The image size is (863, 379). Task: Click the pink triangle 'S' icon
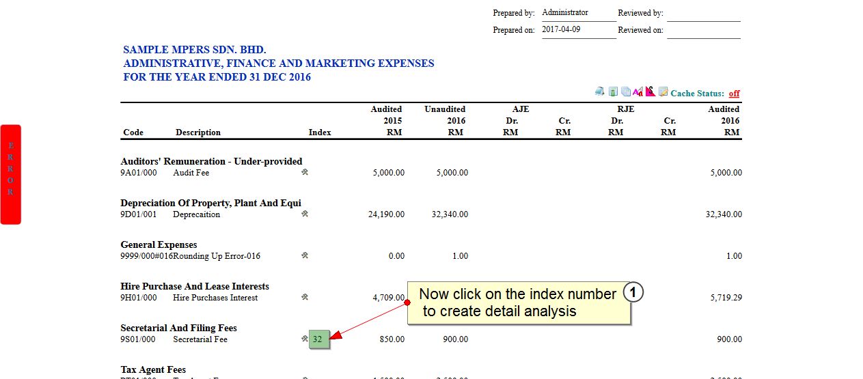tap(650, 92)
